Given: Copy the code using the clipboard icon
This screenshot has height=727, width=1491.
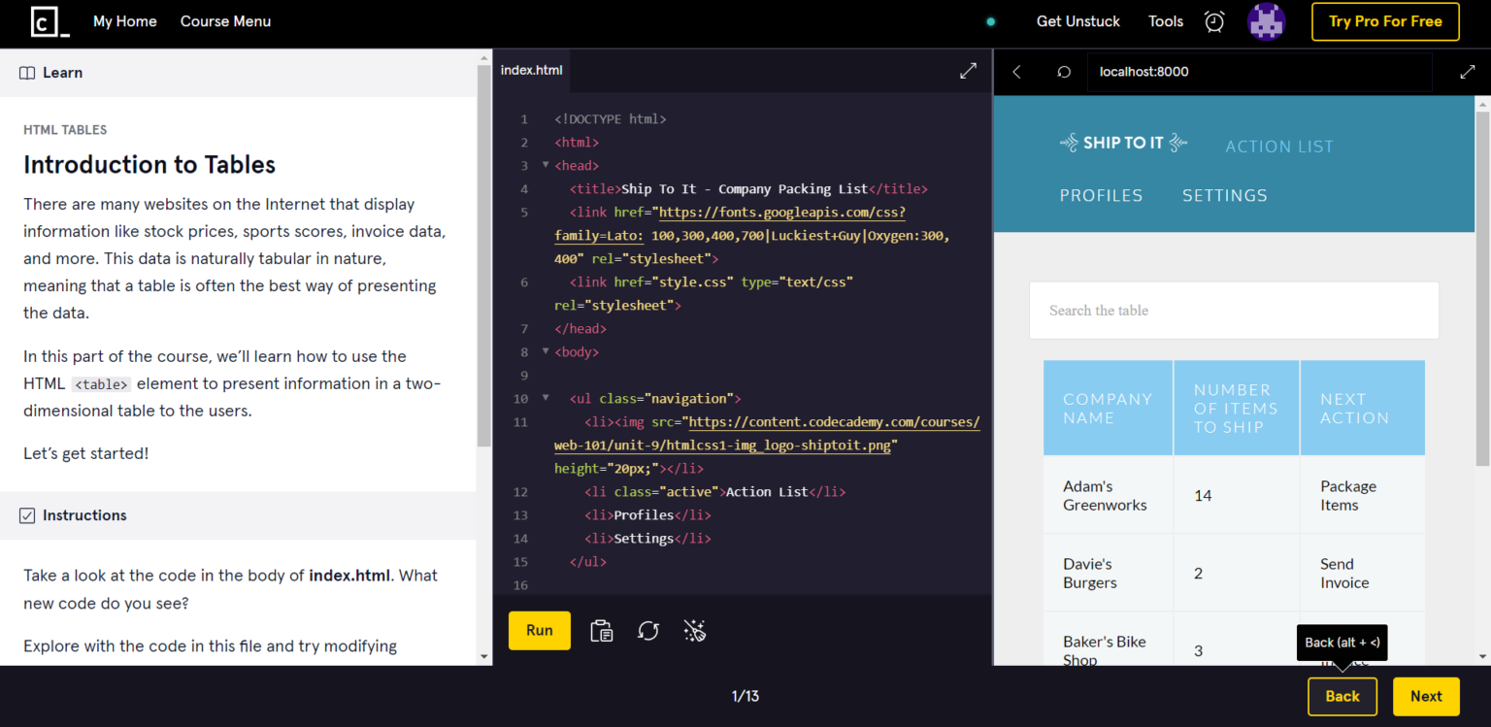Looking at the screenshot, I should point(601,631).
